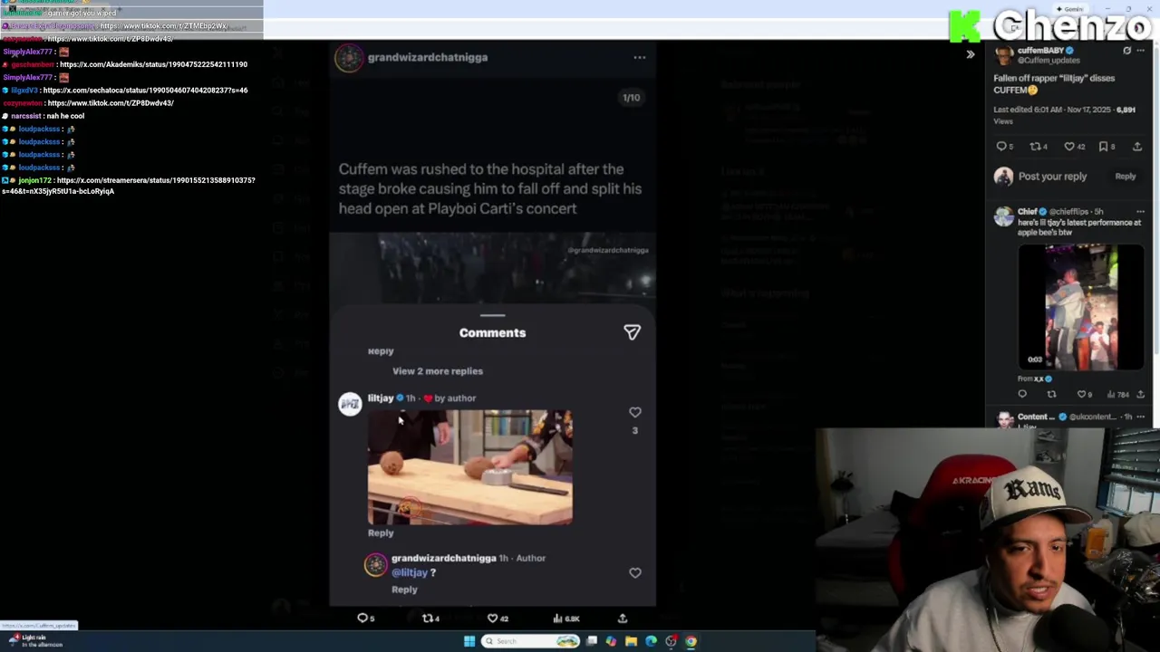Viewport: 1160px width, 652px height.
Task: Click liltjay's avatar in comments
Action: (x=350, y=404)
